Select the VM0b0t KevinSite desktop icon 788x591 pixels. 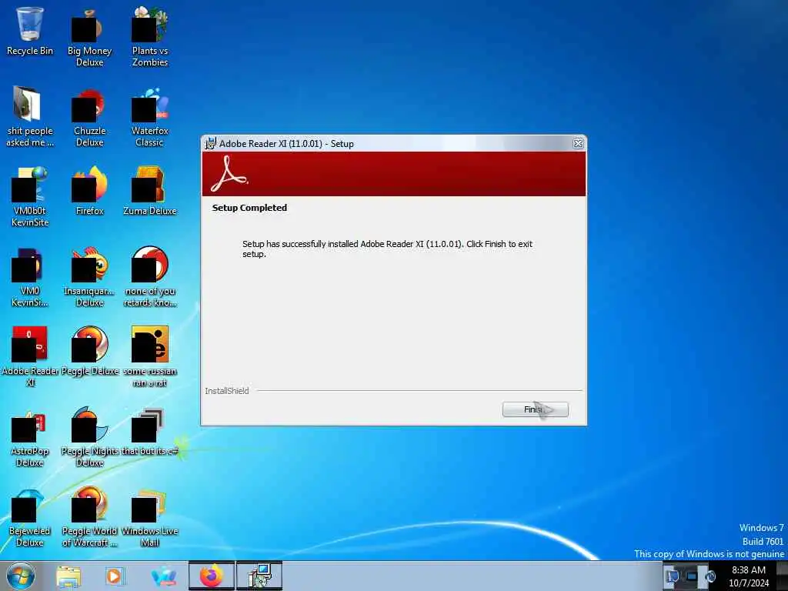pos(30,197)
